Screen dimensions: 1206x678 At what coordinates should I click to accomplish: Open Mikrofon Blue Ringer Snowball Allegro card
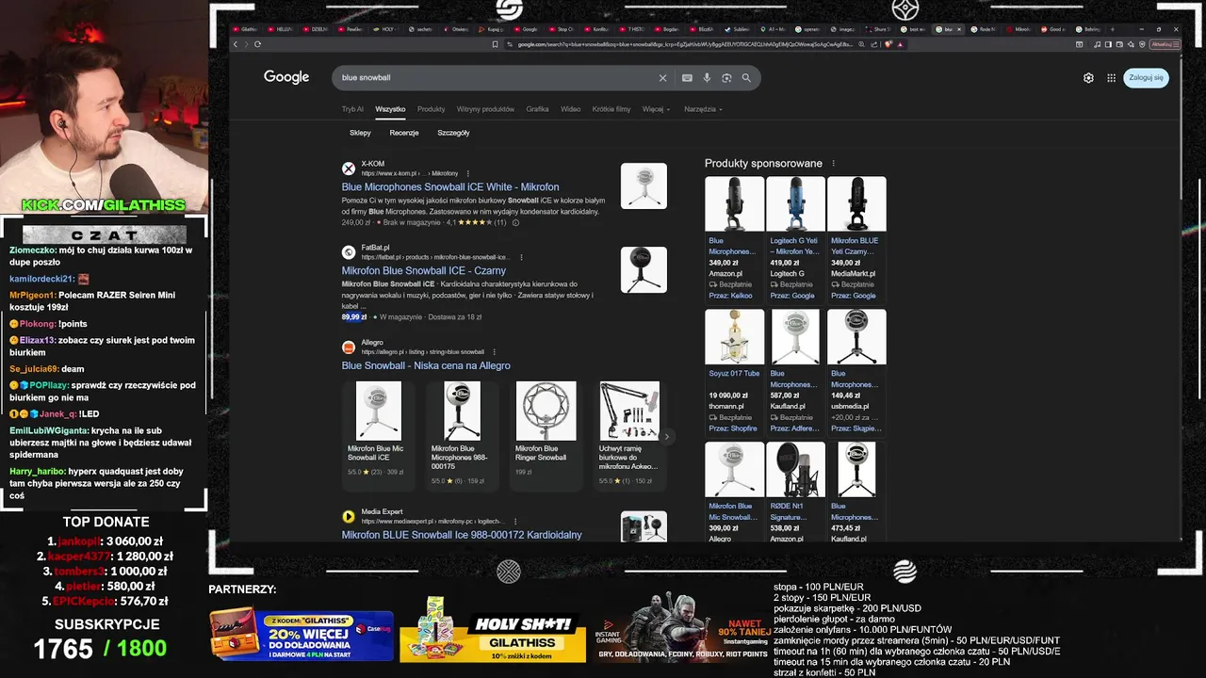pos(546,435)
